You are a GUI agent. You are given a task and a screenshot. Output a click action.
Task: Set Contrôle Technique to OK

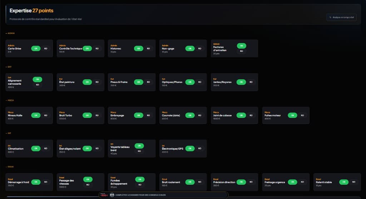87,49
